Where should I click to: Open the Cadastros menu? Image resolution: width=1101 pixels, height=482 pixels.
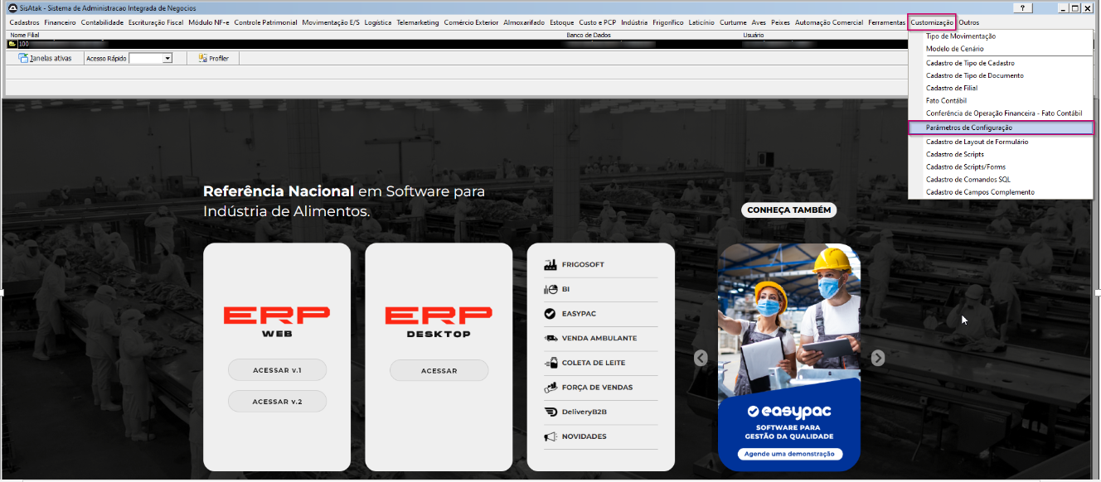coord(24,22)
